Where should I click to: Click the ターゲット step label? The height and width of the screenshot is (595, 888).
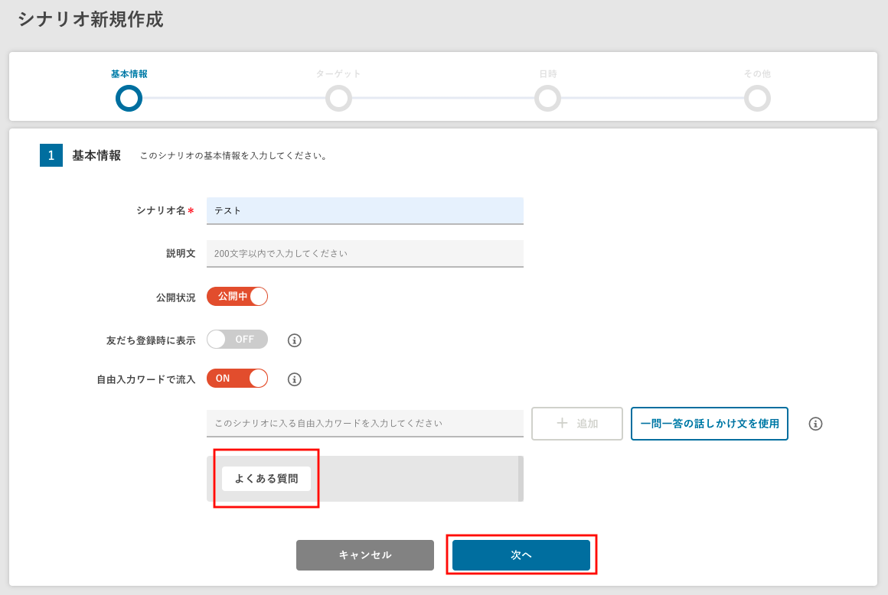pyautogui.click(x=338, y=74)
